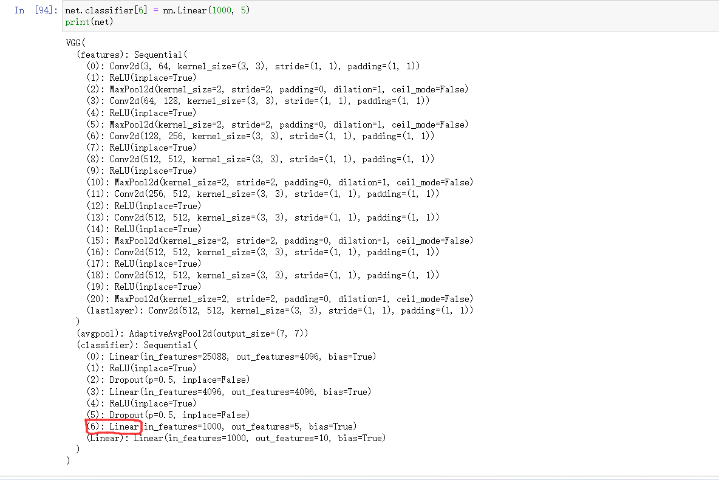Image resolution: width=719 pixels, height=480 pixels.
Task: Click the '(15): MaxPool2d' output line
Action: (280, 241)
